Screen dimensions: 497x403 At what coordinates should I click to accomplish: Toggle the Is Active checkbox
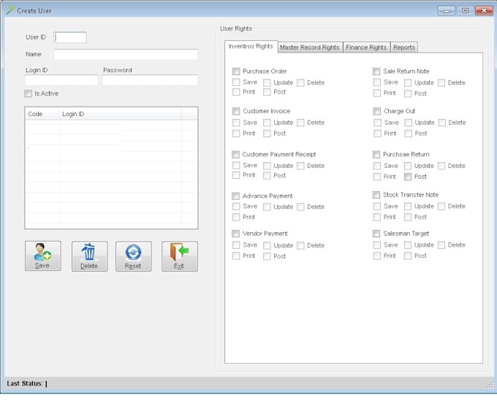(29, 93)
